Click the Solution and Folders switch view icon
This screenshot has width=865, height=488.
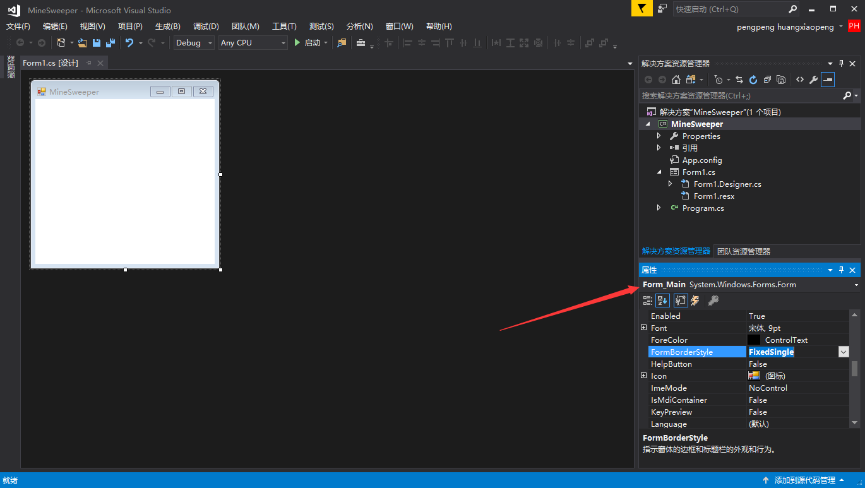[690, 80]
